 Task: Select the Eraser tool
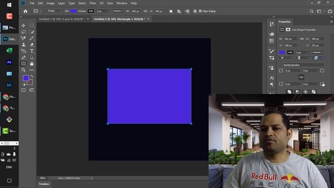click(31, 45)
